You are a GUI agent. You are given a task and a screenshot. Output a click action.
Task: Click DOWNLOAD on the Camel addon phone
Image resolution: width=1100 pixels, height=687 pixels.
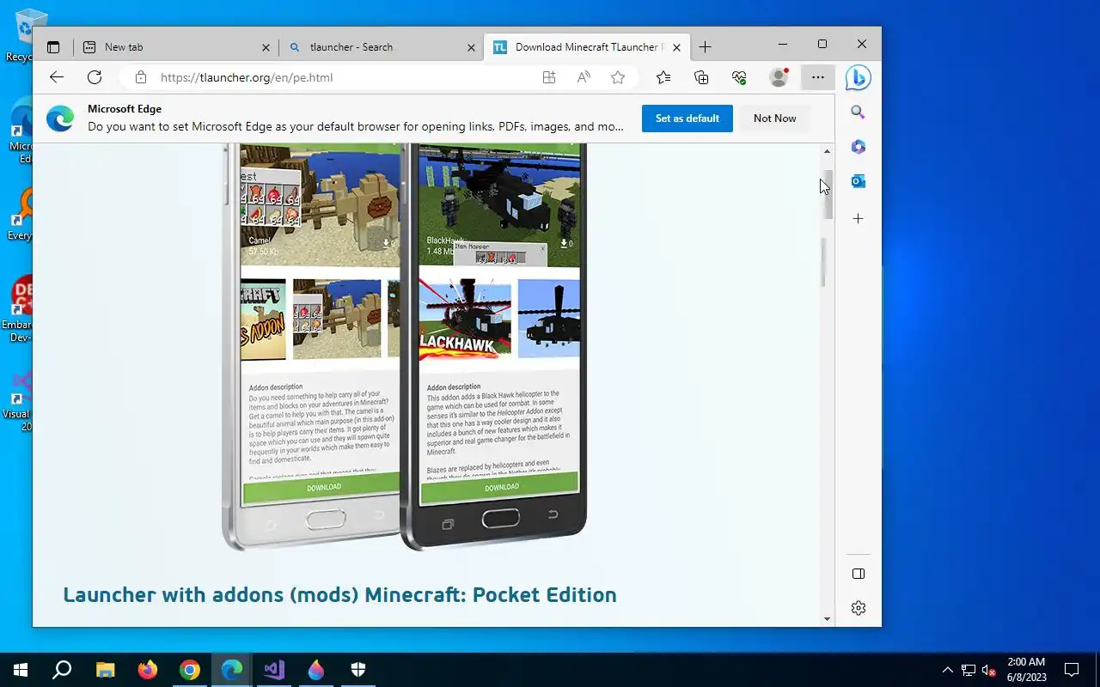coord(323,488)
